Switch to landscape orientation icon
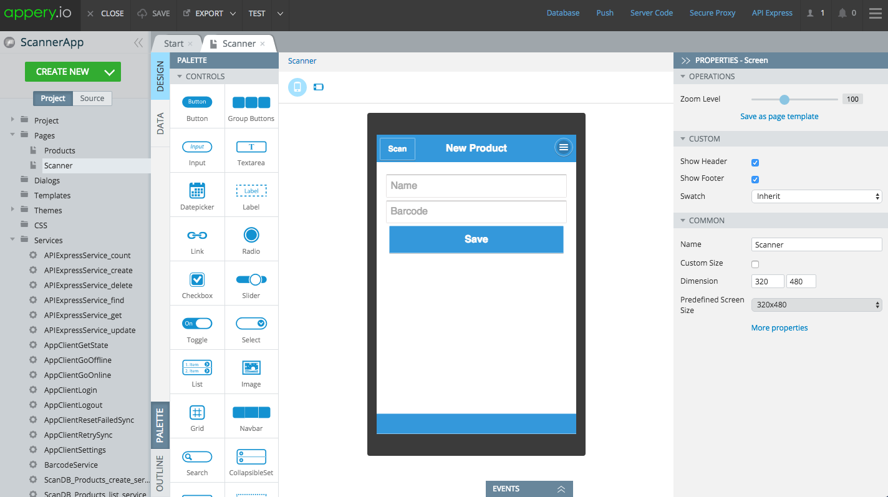Screen dimensions: 888x497 click(319, 87)
